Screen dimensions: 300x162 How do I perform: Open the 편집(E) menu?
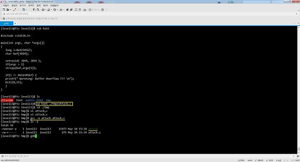point(14,5)
